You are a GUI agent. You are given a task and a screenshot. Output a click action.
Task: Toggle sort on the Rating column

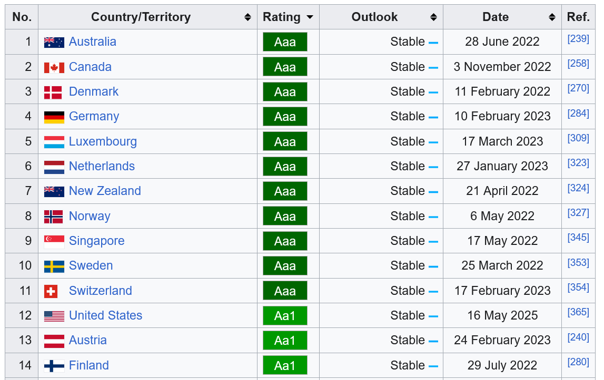coord(310,17)
